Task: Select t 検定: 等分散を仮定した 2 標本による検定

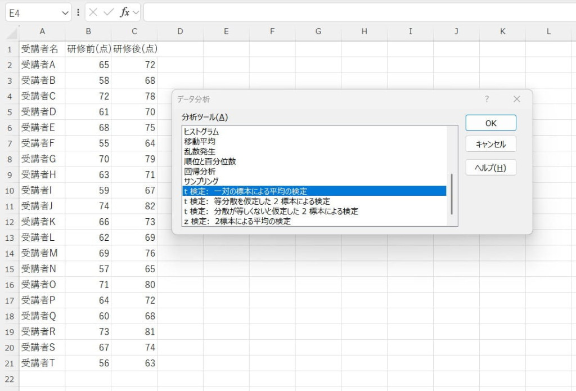Action: [x=256, y=201]
